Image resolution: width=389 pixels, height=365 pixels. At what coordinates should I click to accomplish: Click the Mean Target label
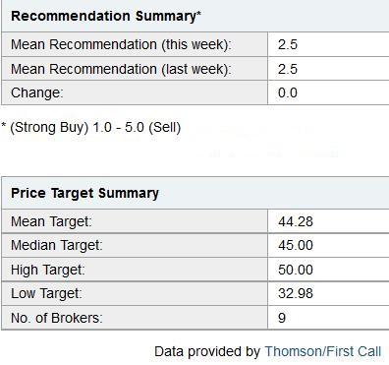pyautogui.click(x=51, y=221)
